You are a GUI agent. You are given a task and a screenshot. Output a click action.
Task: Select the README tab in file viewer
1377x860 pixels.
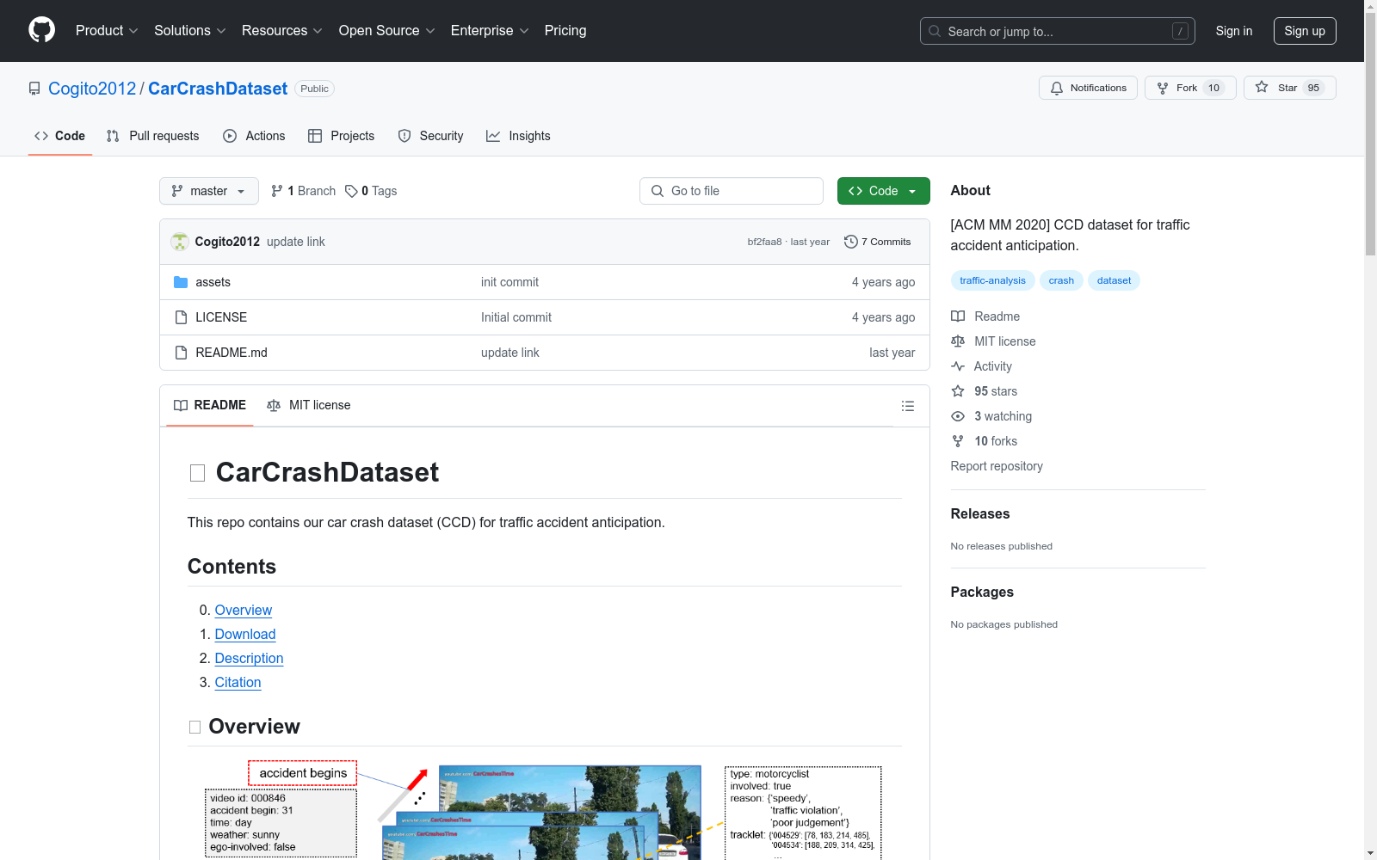[x=210, y=405]
